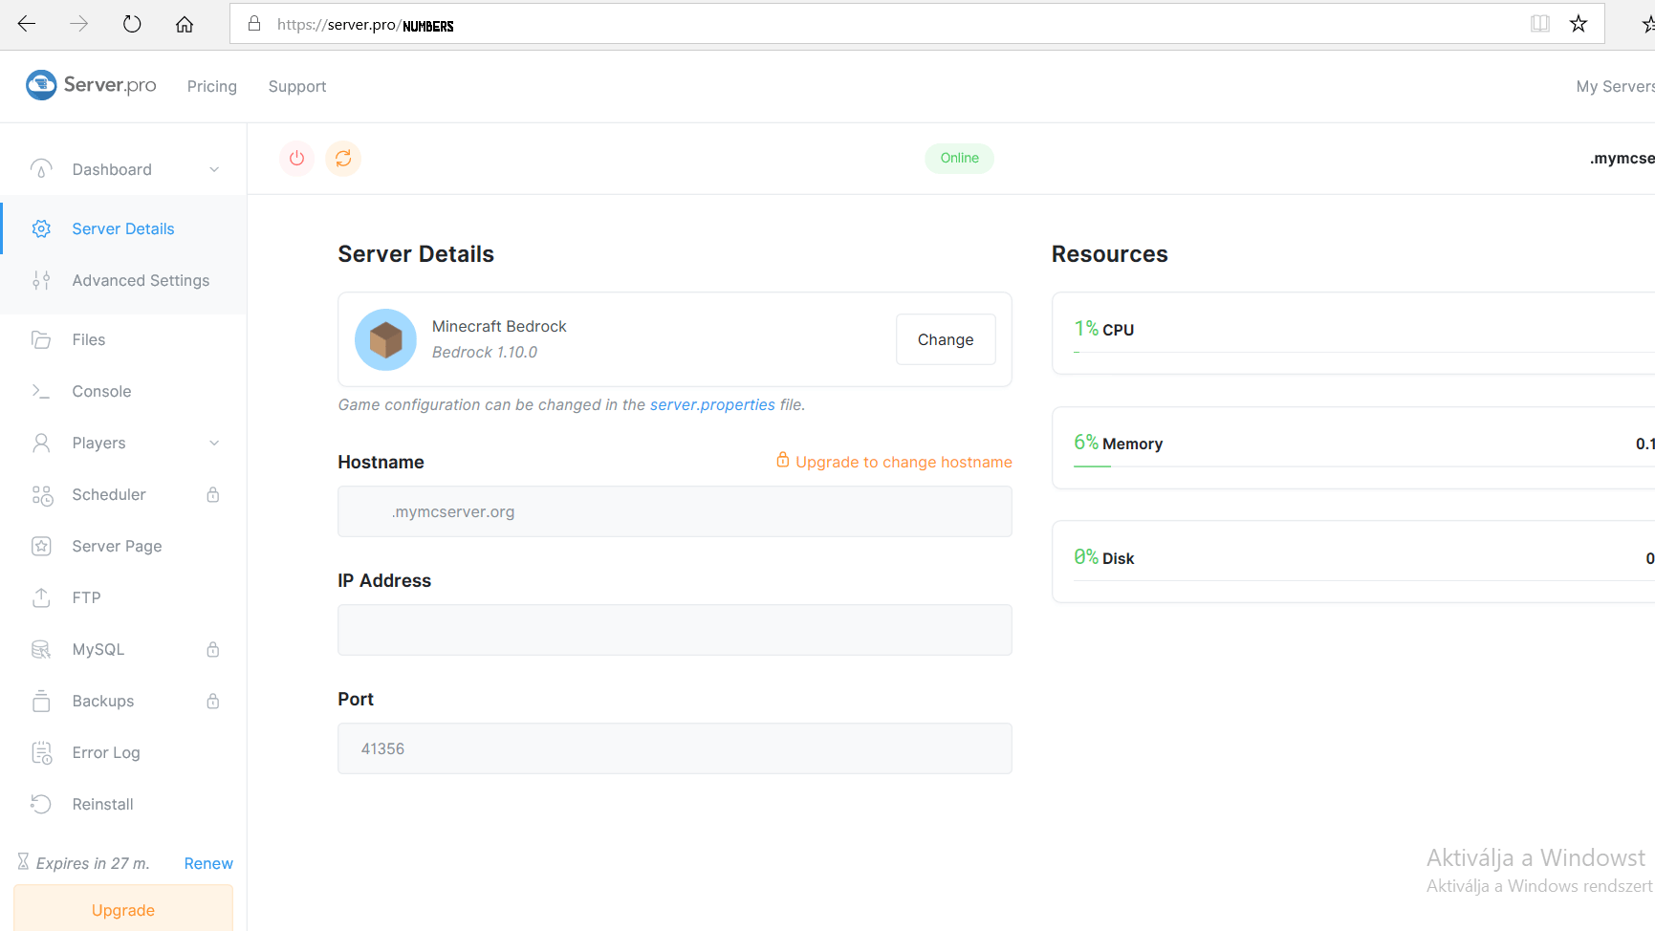The width and height of the screenshot is (1655, 931).
Task: Click the Change button for Minecraft Bedrock
Action: [x=945, y=339]
